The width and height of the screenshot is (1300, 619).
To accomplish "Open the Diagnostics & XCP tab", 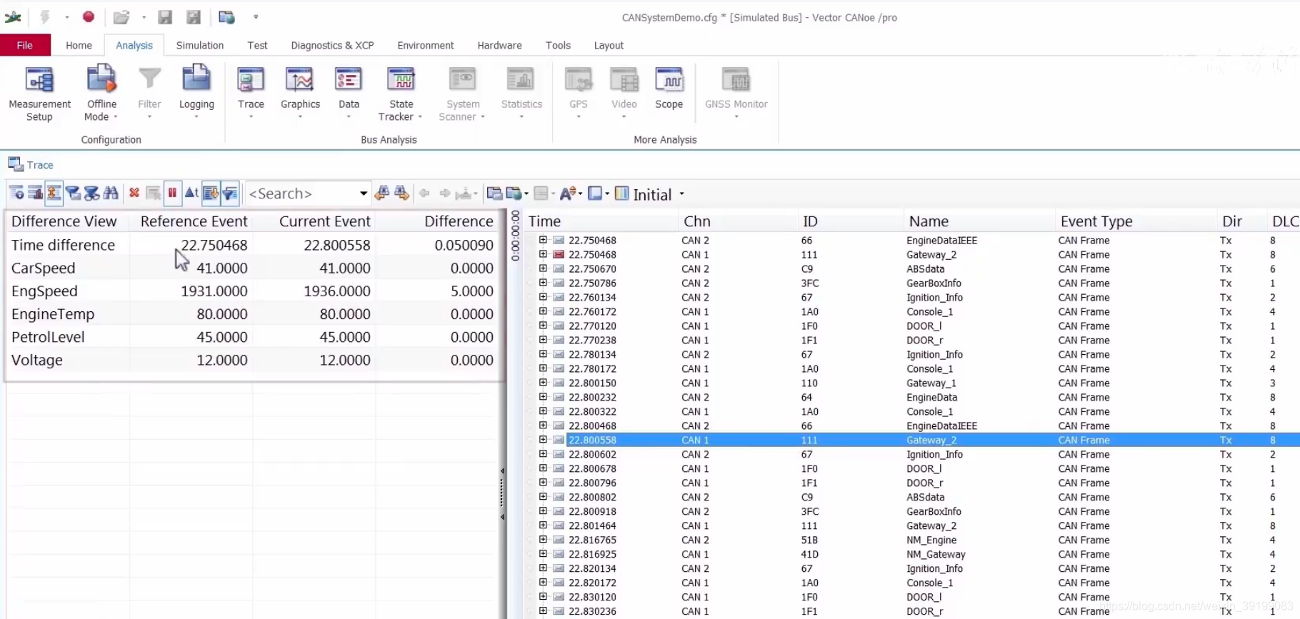I will click(332, 45).
